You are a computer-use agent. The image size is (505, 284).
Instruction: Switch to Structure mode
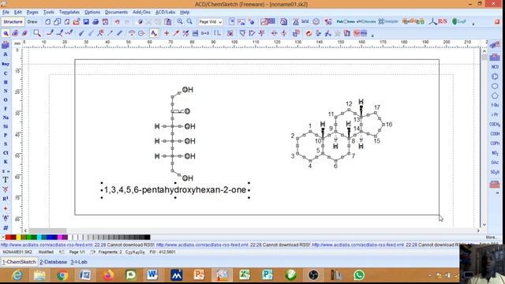pyautogui.click(x=13, y=22)
